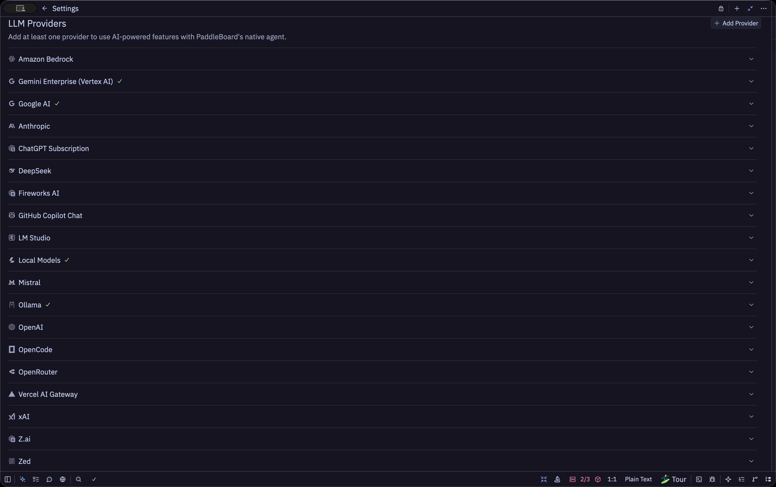The width and height of the screenshot is (776, 487).
Task: Click the Google AI provider logo icon
Action: pyautogui.click(x=12, y=104)
